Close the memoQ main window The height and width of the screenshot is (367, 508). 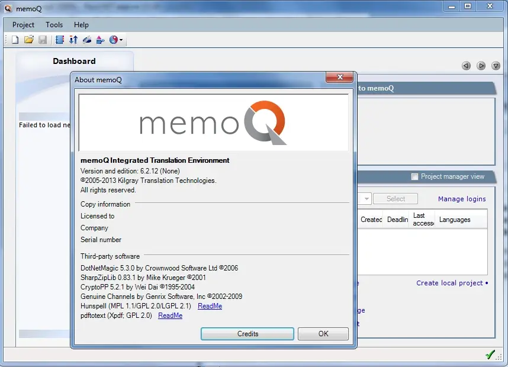tap(490, 6)
